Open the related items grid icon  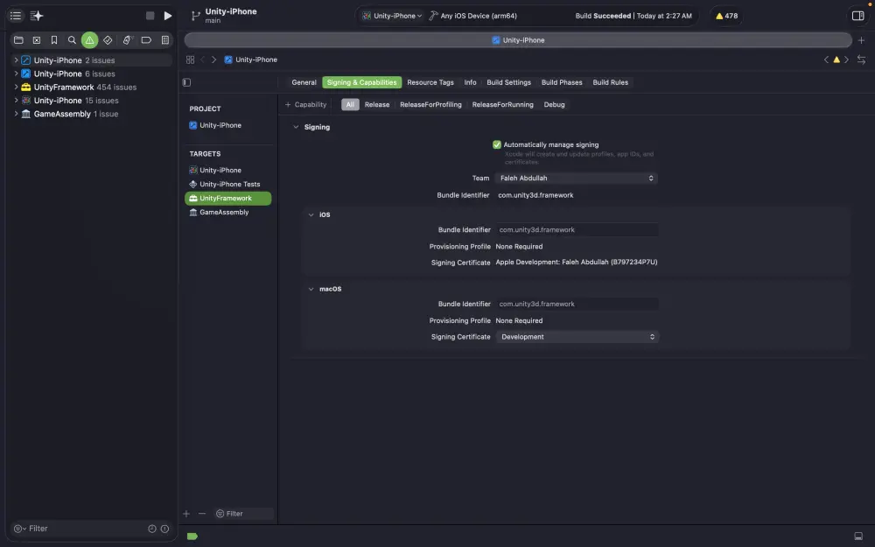(190, 60)
